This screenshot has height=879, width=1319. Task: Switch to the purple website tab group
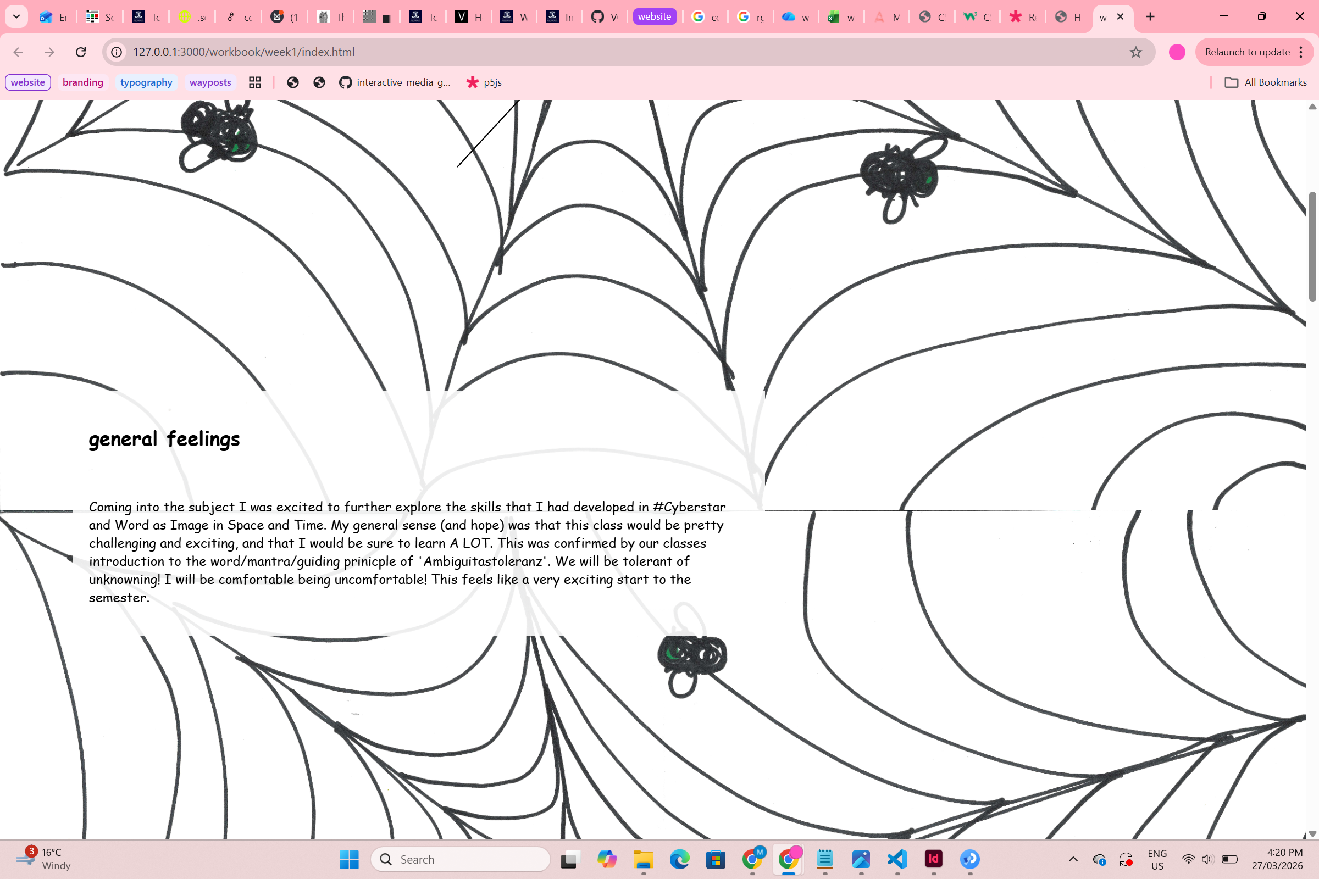click(655, 17)
